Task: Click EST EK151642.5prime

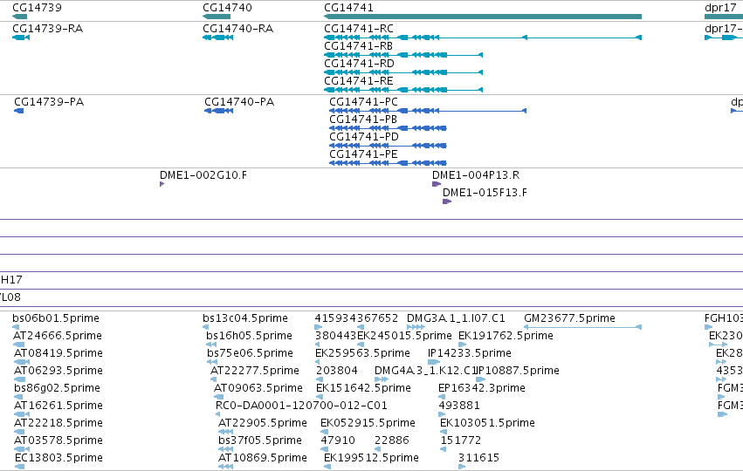Action: (363, 388)
